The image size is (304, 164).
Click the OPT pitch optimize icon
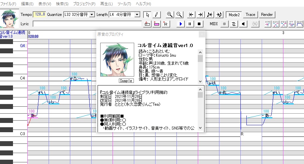coord(291,24)
